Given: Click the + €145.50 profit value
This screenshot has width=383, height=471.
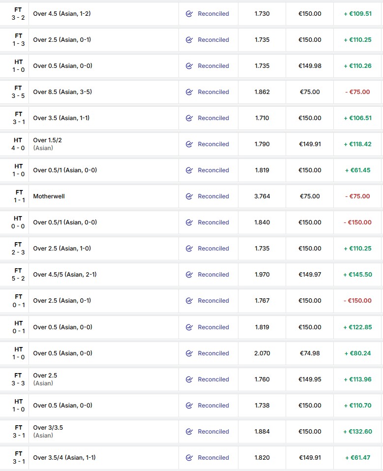Looking at the screenshot, I should (x=357, y=275).
